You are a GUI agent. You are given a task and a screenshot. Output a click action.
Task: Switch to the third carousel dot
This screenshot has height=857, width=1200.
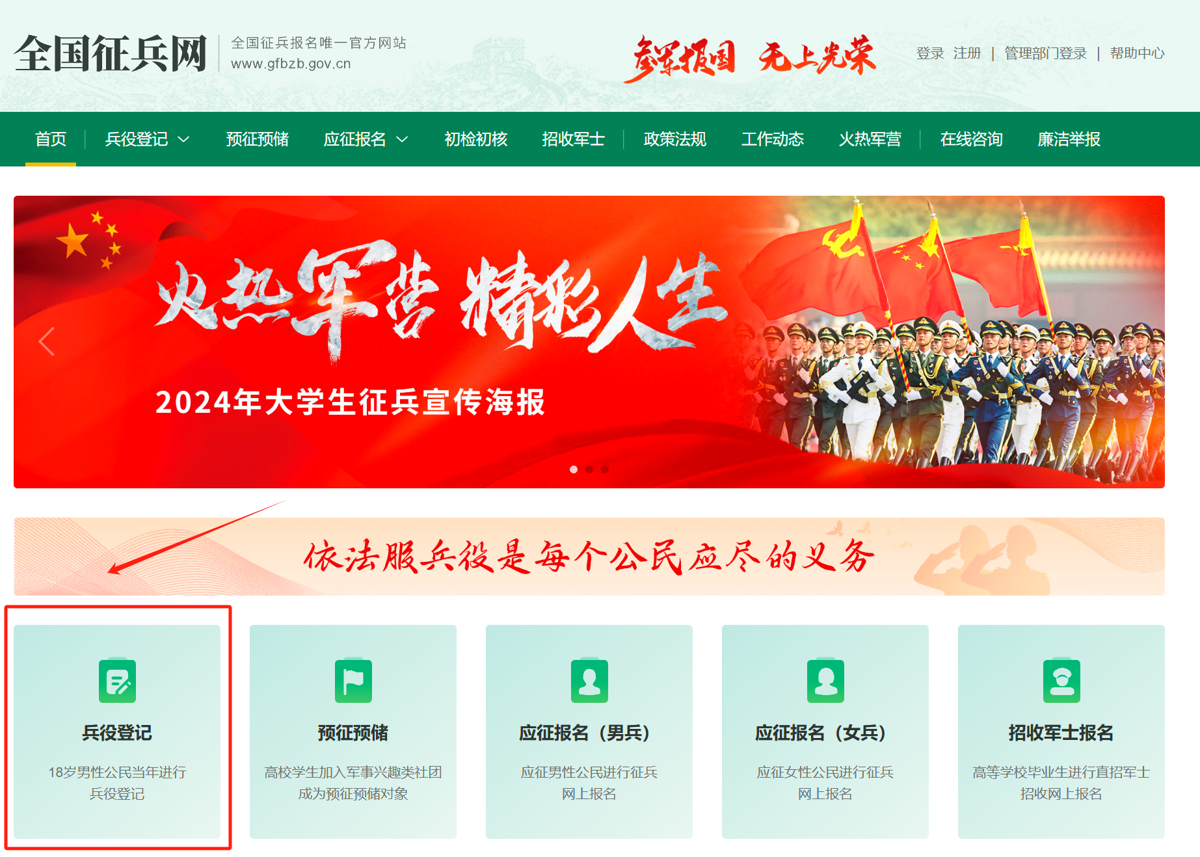605,469
